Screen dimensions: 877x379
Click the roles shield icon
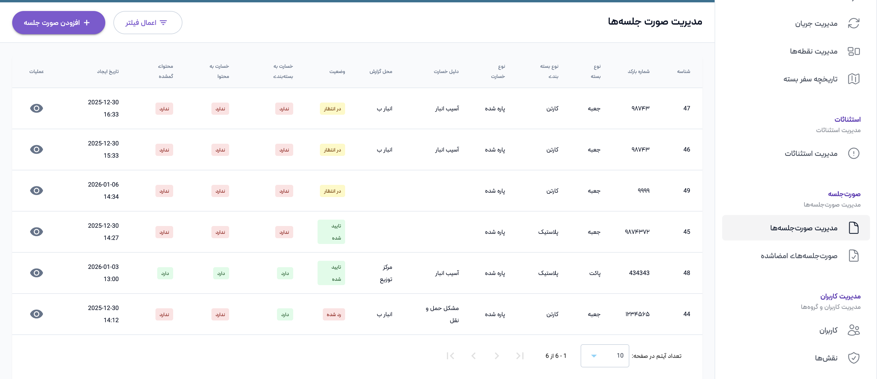(853, 358)
